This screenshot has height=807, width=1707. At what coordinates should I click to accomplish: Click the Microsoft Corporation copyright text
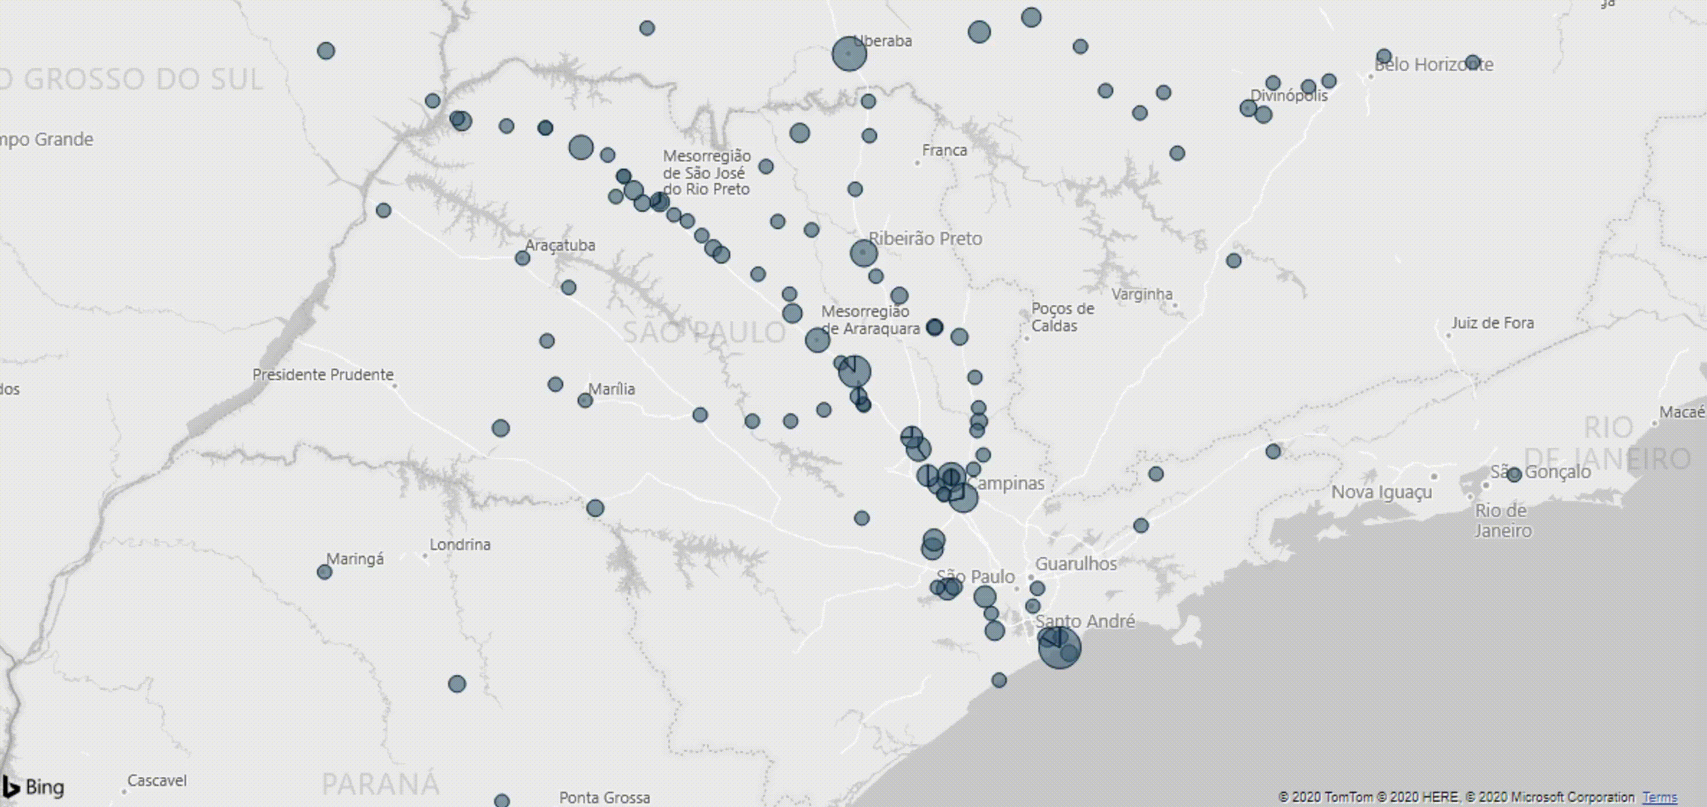(1549, 797)
